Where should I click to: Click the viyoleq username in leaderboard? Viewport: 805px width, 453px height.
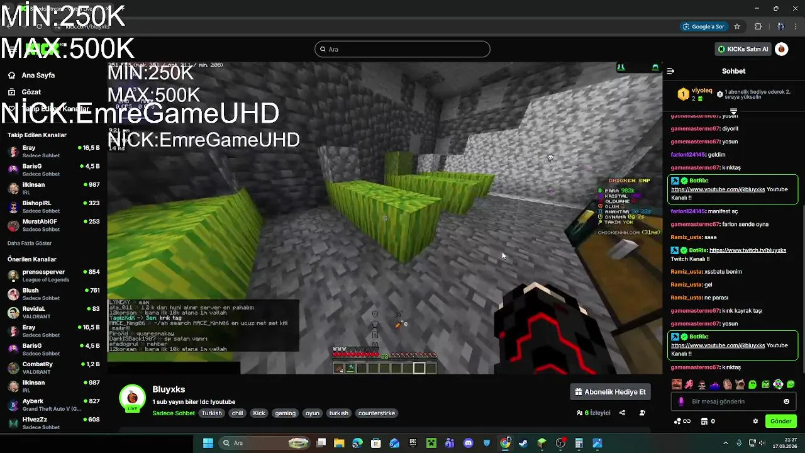tap(702, 91)
